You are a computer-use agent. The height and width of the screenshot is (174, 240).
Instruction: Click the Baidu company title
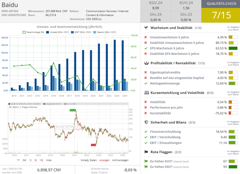pyautogui.click(x=10, y=5)
